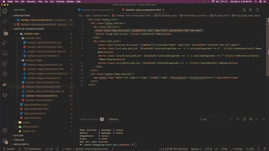Open the Search view in activity bar
This screenshot has height=151, width=269.
tap(5, 21)
